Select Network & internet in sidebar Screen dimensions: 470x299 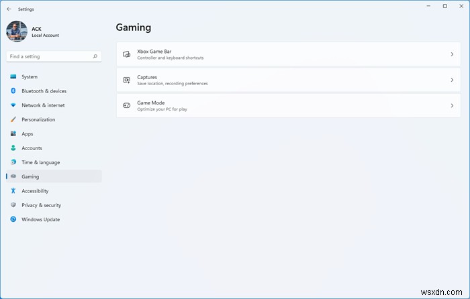coord(54,105)
